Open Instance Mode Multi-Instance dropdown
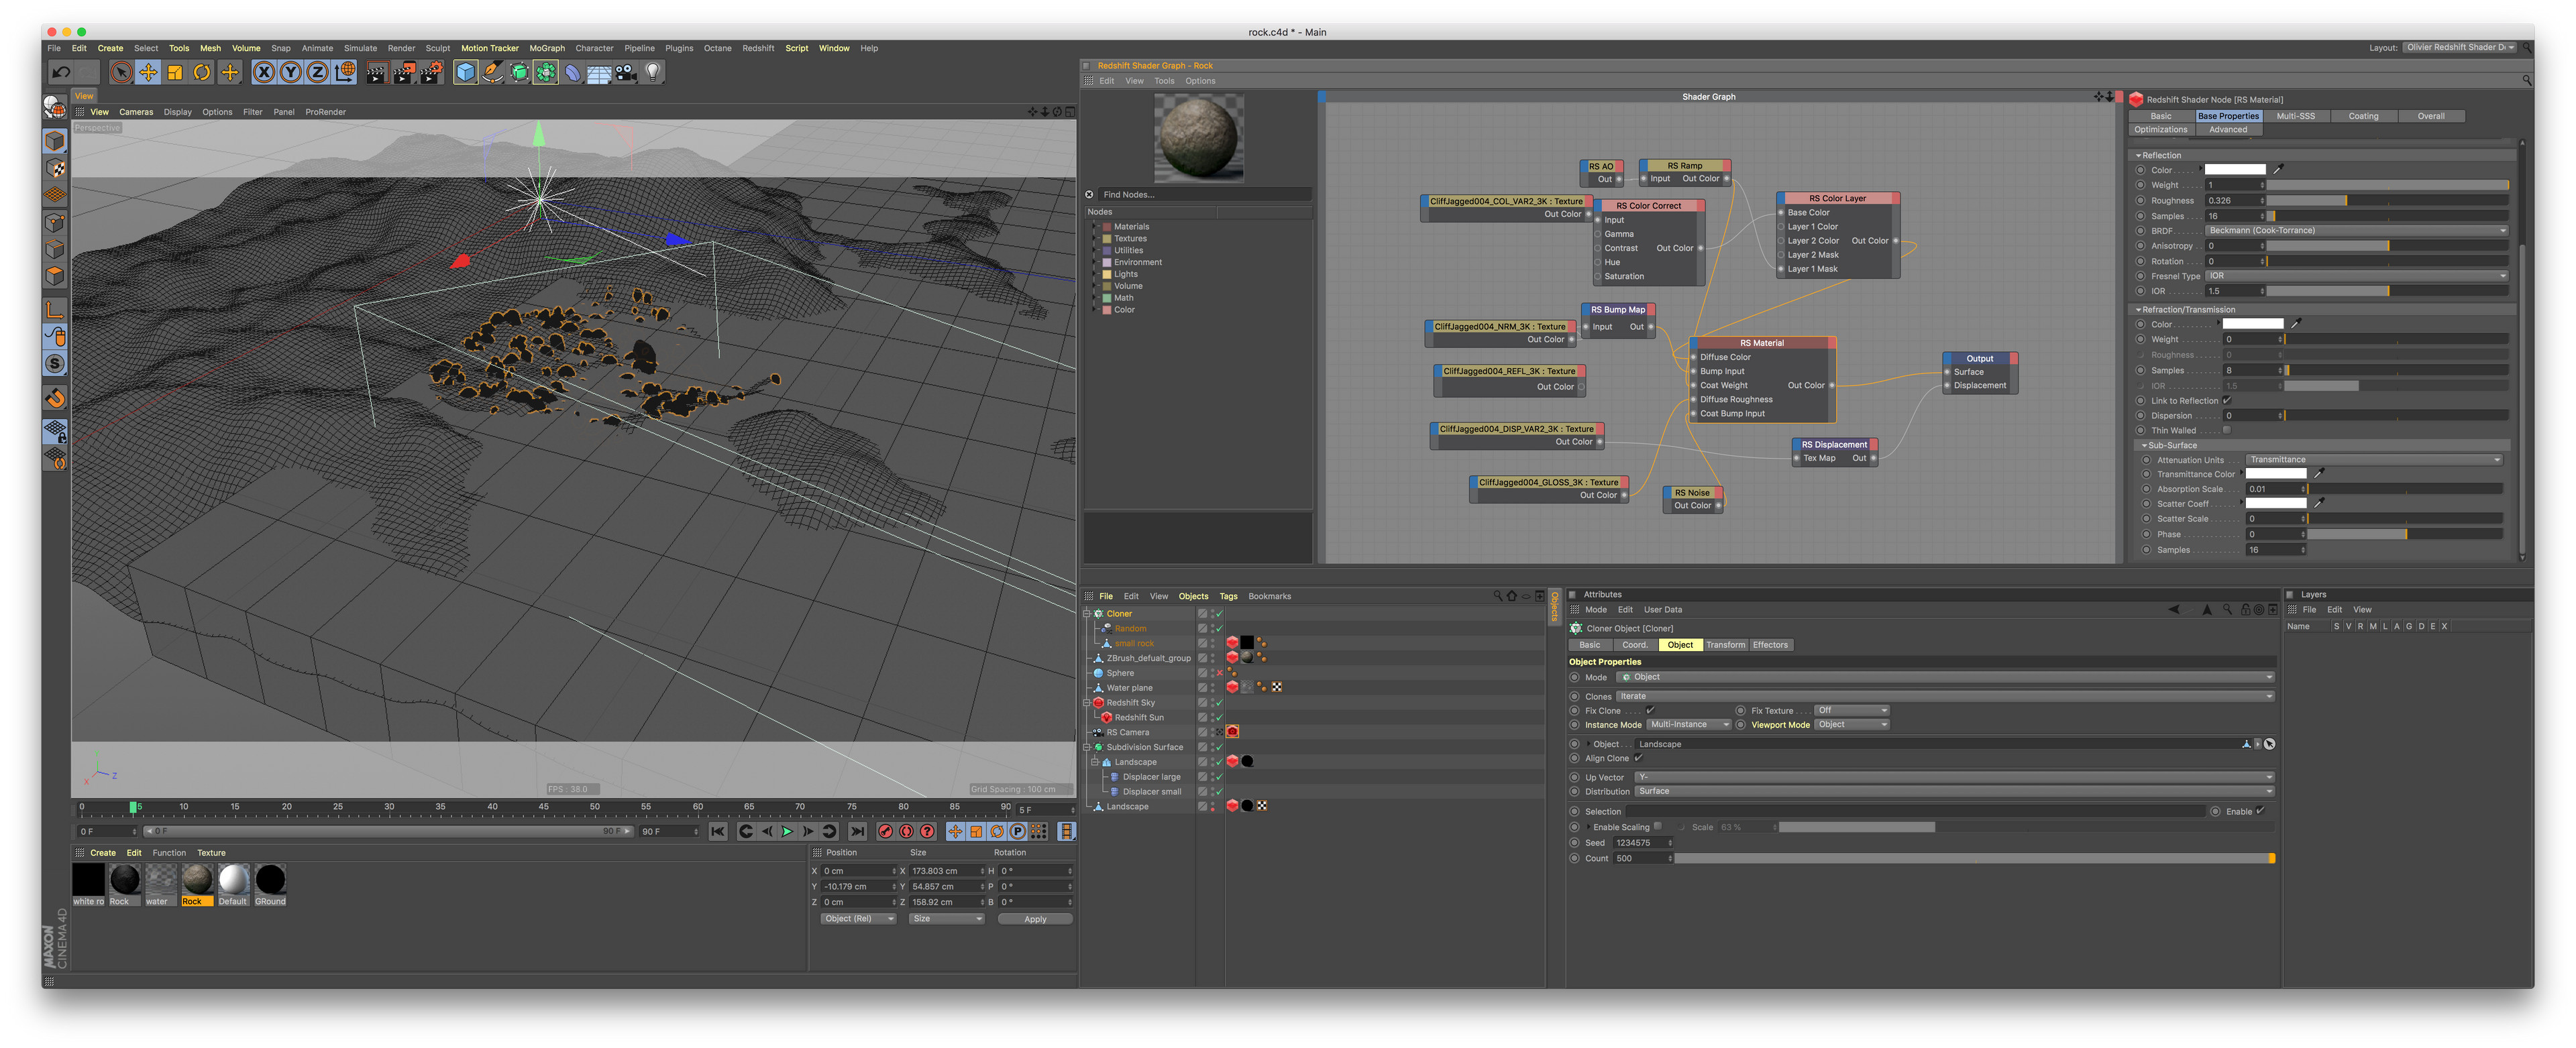The image size is (2576, 1048). pos(1689,724)
